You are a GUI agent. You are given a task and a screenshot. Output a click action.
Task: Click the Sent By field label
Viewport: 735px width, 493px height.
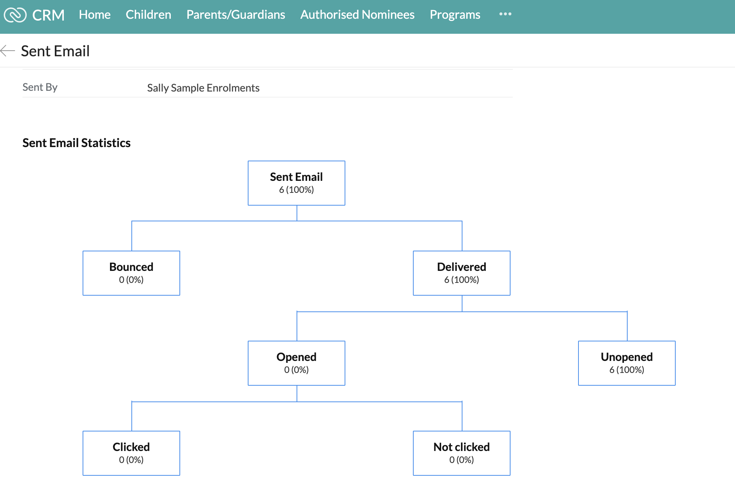[40, 87]
